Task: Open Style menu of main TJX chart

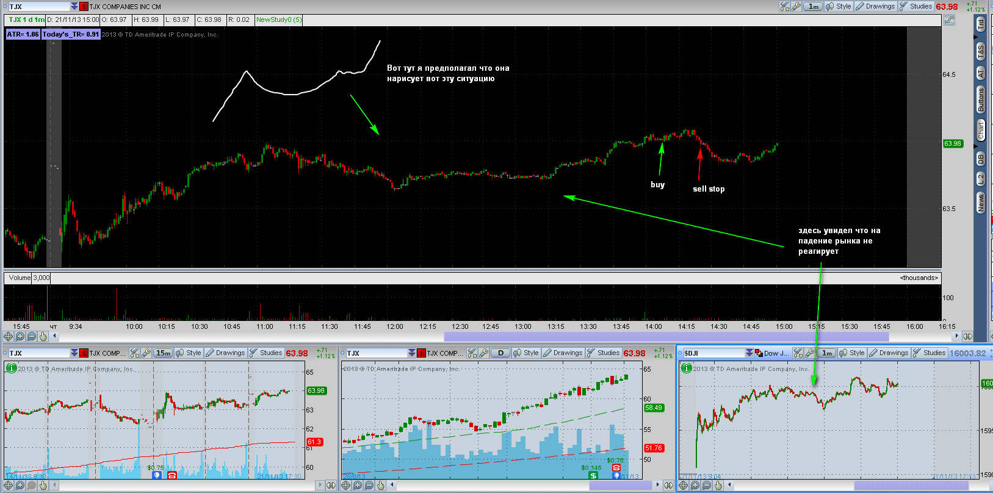Action: tap(839, 7)
